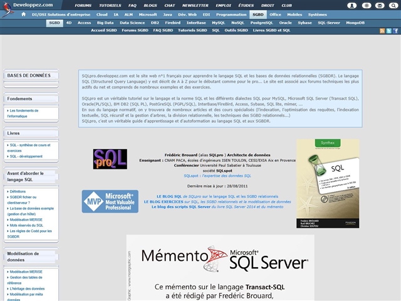This screenshot has width=401, height=301.
Task: Open Livres SGBD et SQL link
Action: (x=271, y=30)
